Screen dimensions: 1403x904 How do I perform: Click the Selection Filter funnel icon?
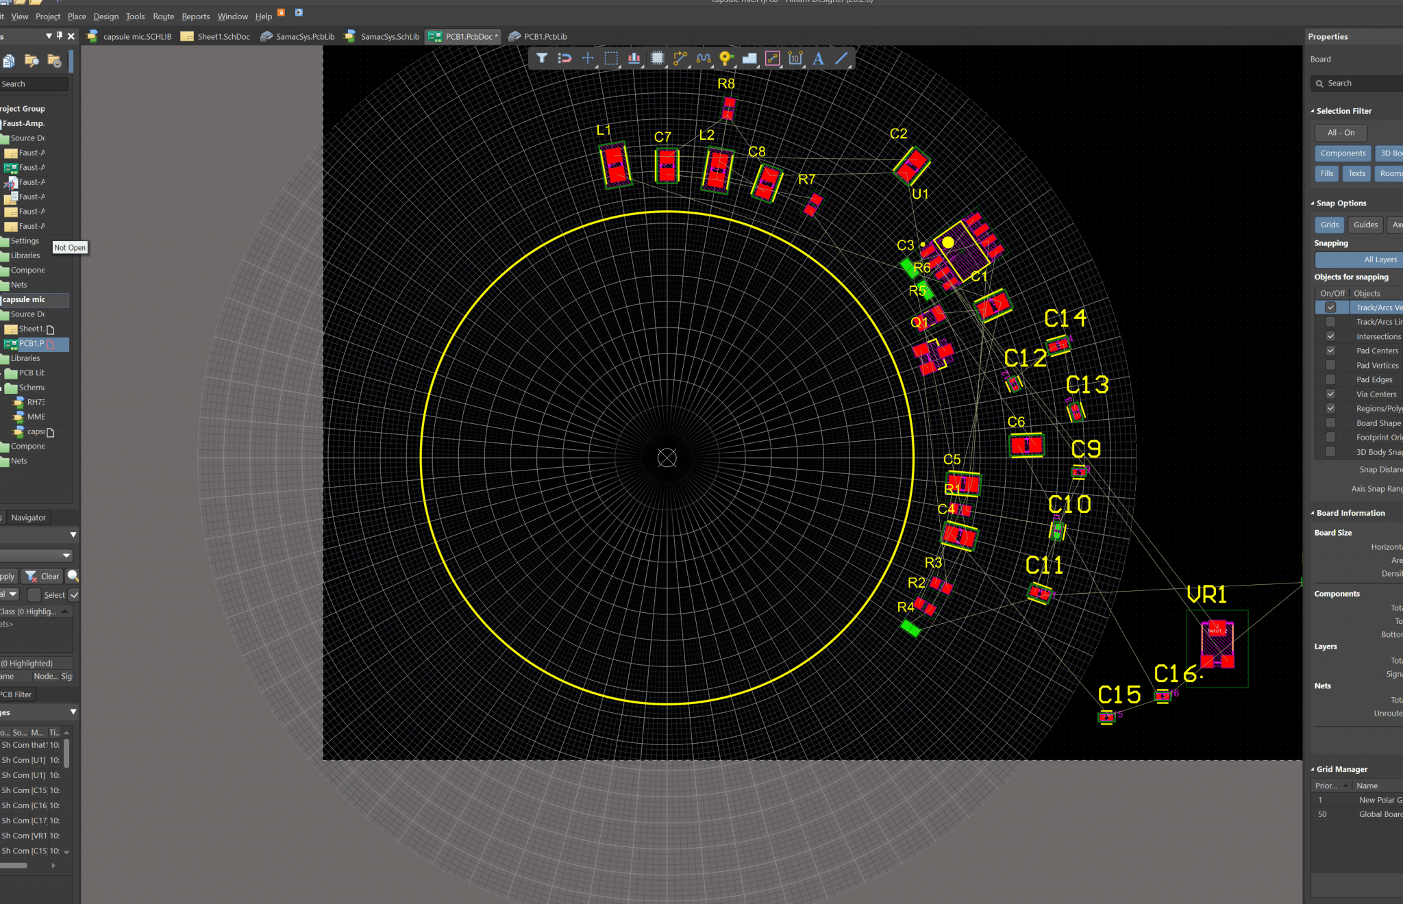tap(542, 58)
